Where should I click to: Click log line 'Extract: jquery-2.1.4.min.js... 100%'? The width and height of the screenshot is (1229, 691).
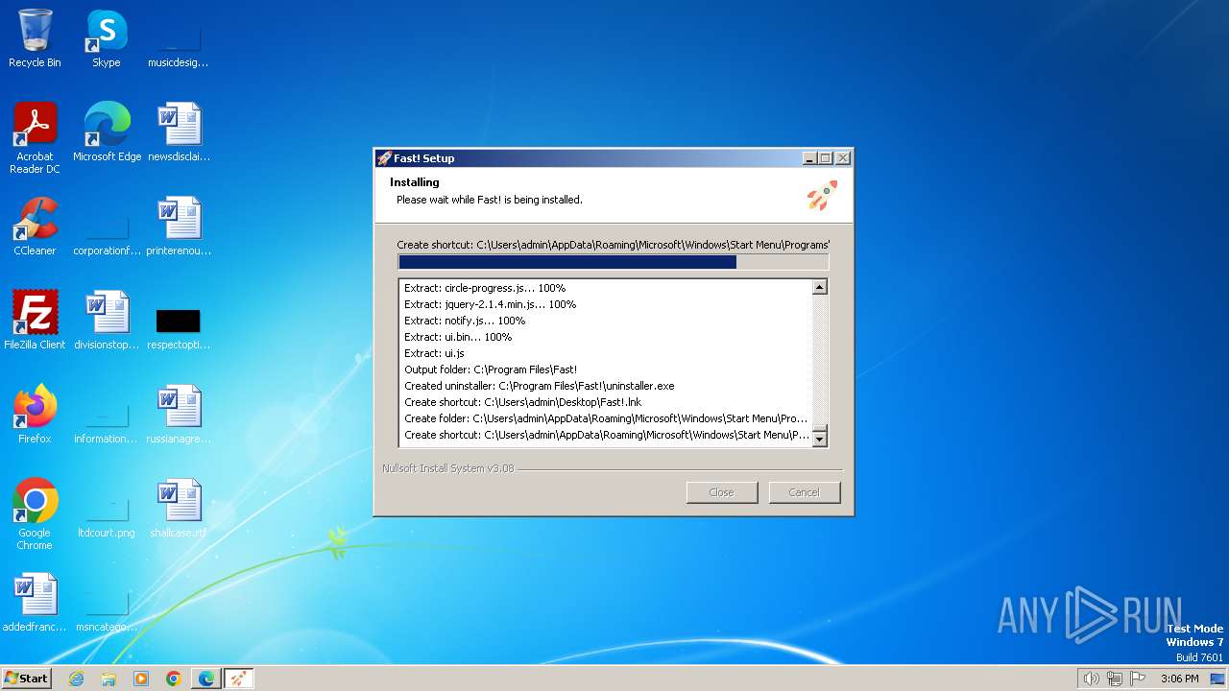point(490,304)
